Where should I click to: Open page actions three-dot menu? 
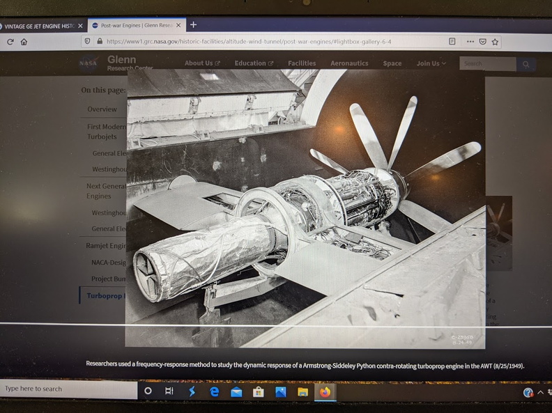[470, 42]
